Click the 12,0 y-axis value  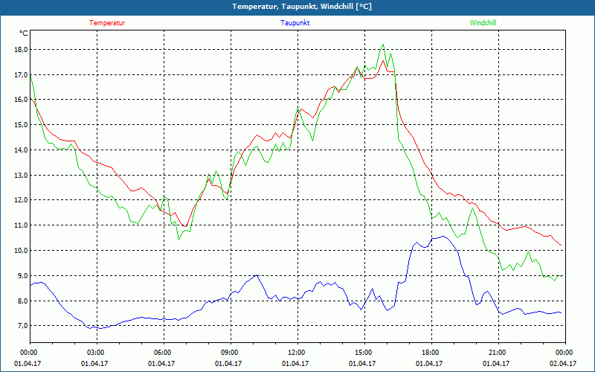[x=21, y=200]
